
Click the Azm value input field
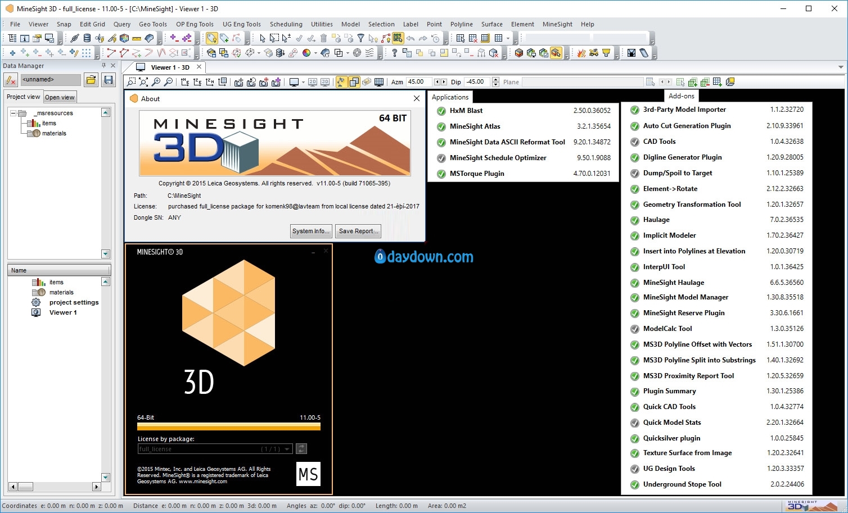pos(420,82)
